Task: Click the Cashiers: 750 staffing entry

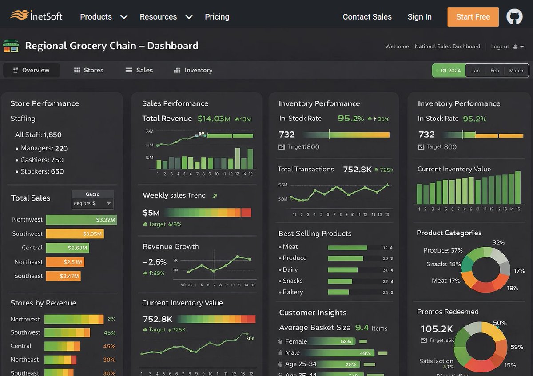Action: [42, 160]
